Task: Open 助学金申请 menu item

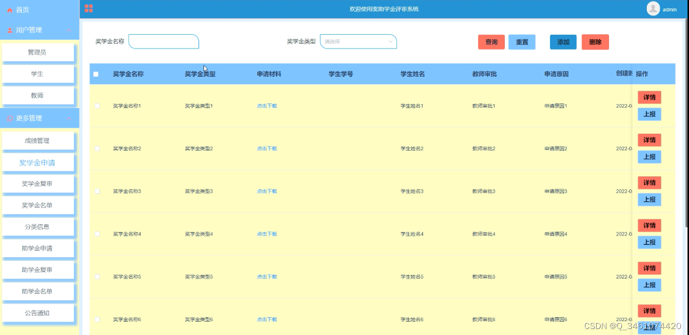Action: point(37,248)
